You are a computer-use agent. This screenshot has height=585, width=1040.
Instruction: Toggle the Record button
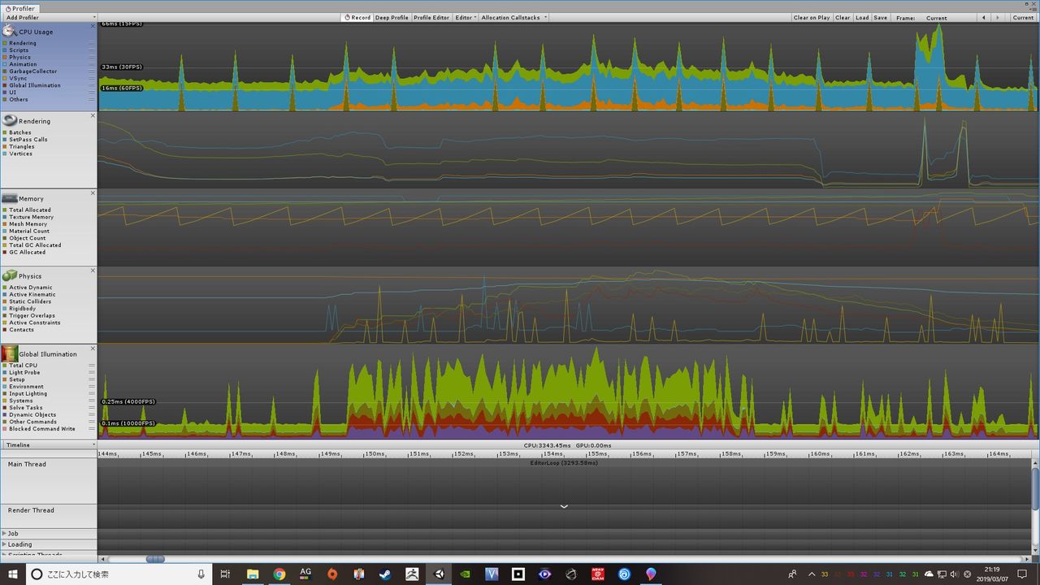click(357, 17)
